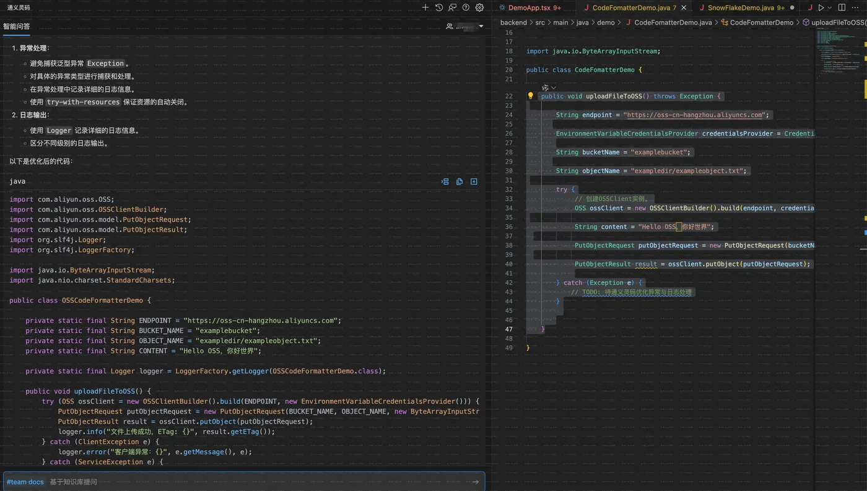
Task: Click the user account icon in chat panel
Action: point(450,26)
